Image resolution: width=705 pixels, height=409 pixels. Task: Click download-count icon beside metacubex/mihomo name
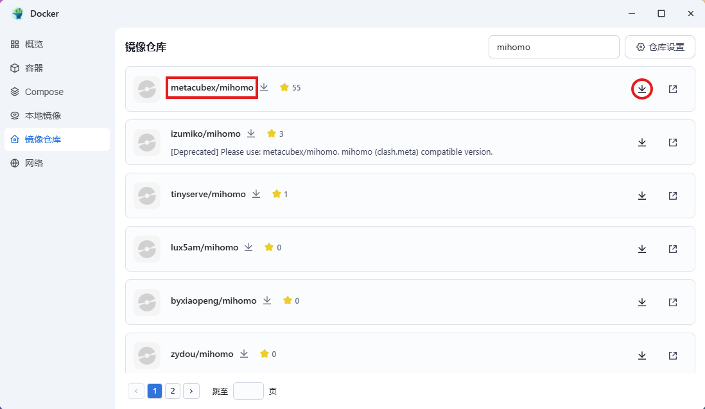click(264, 87)
